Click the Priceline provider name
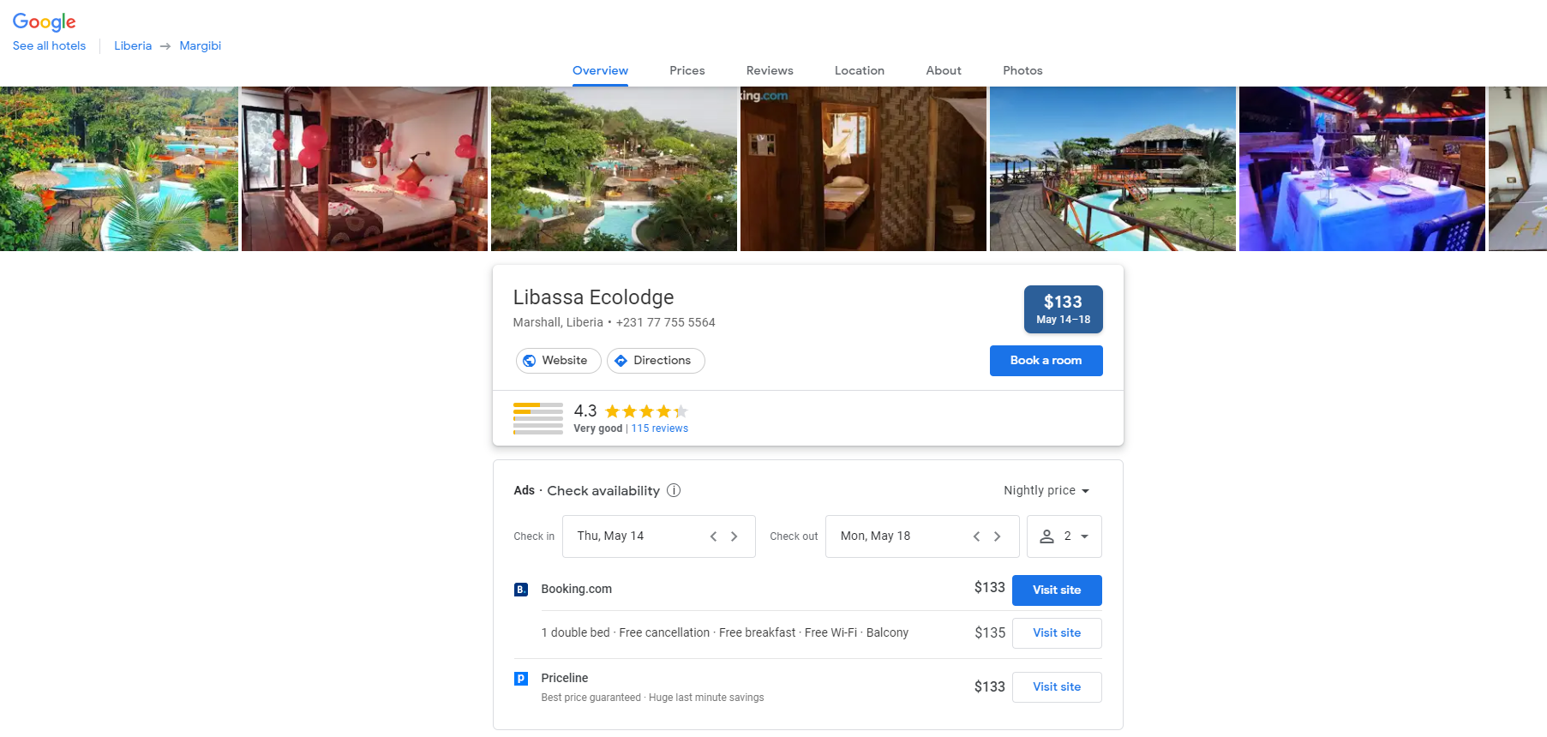1547x737 pixels. tap(564, 678)
